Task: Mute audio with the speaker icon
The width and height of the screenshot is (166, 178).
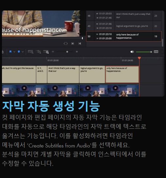Action: (132, 52)
